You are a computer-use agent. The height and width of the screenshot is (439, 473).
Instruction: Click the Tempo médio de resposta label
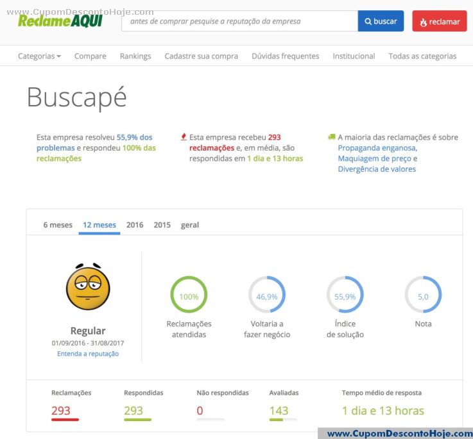[382, 393]
